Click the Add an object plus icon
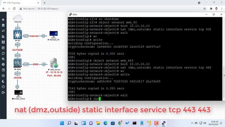The width and height of the screenshot is (225, 127). 3,20
